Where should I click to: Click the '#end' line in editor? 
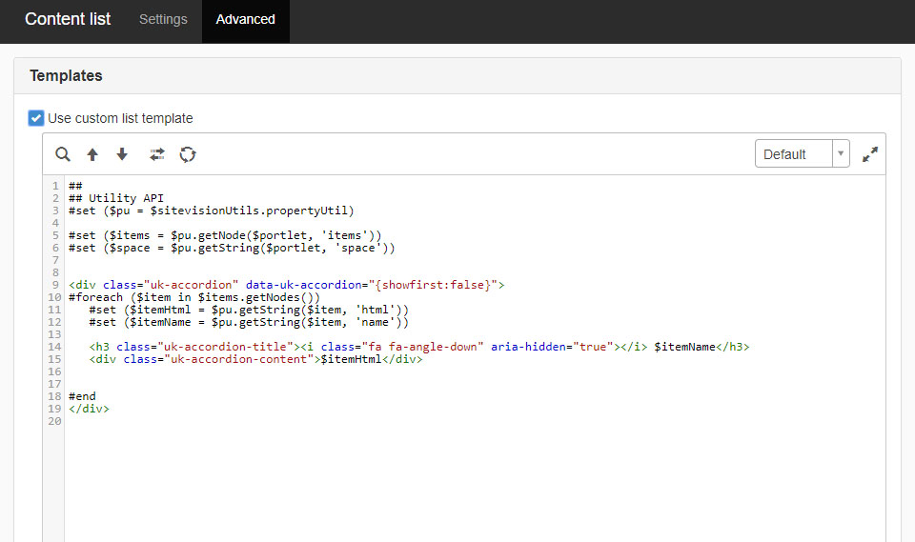tap(82, 396)
